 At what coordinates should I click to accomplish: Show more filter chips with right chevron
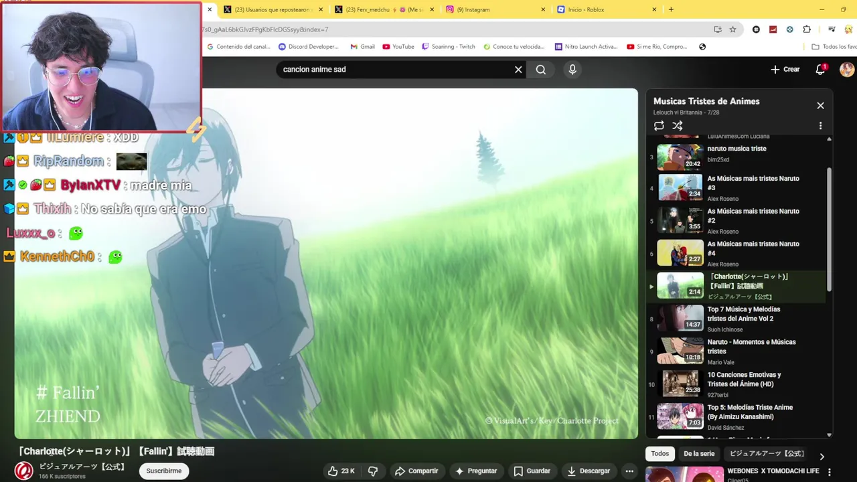tap(822, 457)
